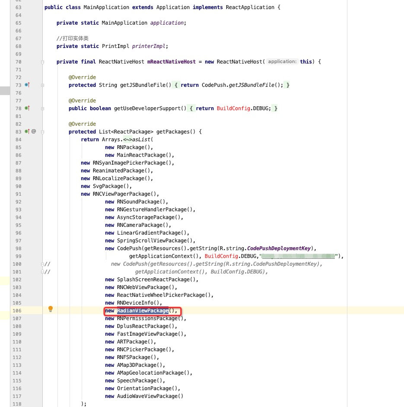The image size is (404, 407).
Task: Click RNCWebViewPackage() on line 103
Action: 146,287
